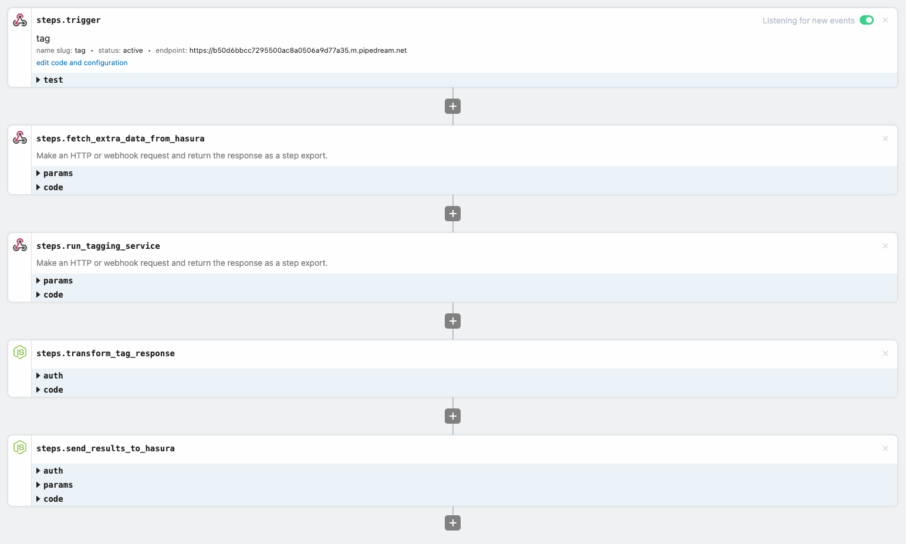Viewport: 906px width, 544px height.
Task: Add a step after transform_tag_response
Action: 452,416
